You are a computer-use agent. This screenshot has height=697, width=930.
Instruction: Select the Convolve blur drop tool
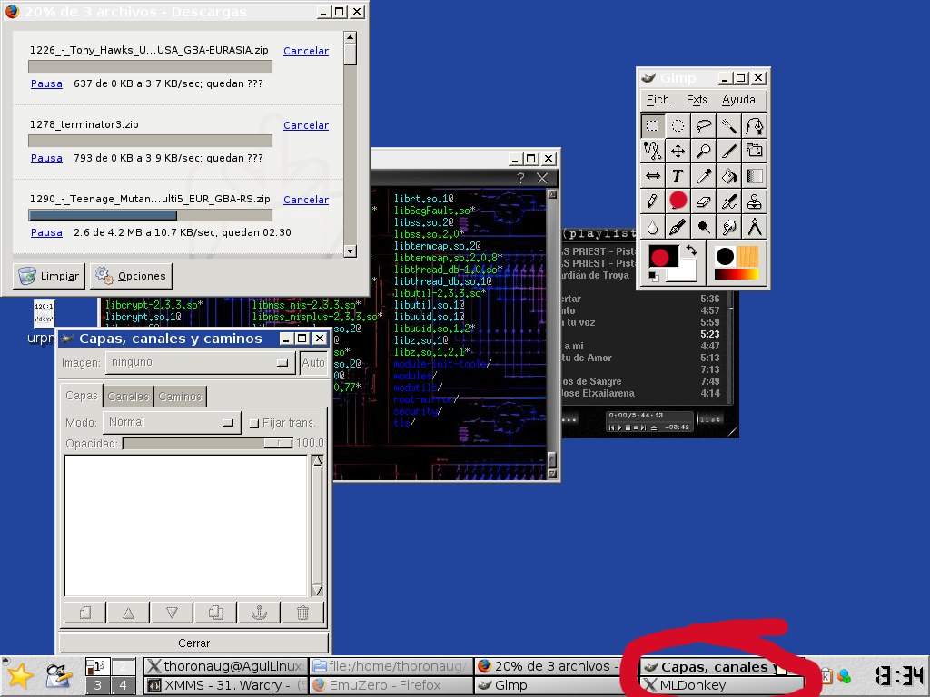(x=652, y=227)
